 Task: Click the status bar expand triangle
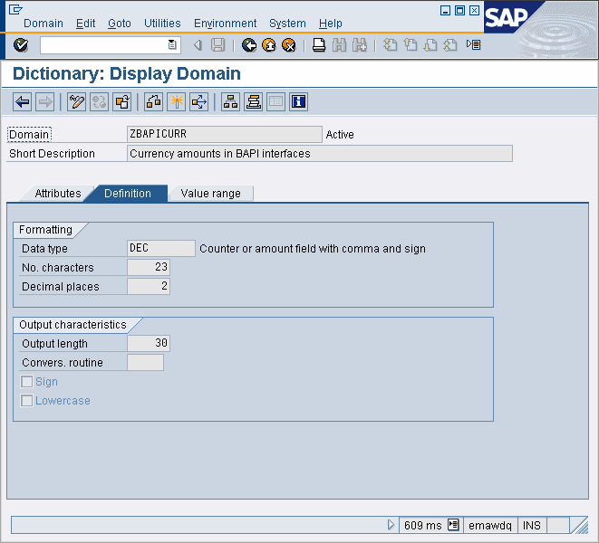[x=391, y=525]
